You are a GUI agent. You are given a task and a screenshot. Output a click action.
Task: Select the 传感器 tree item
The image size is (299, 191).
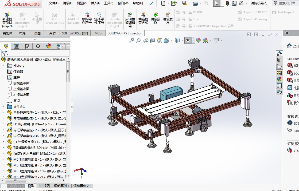[18, 71]
